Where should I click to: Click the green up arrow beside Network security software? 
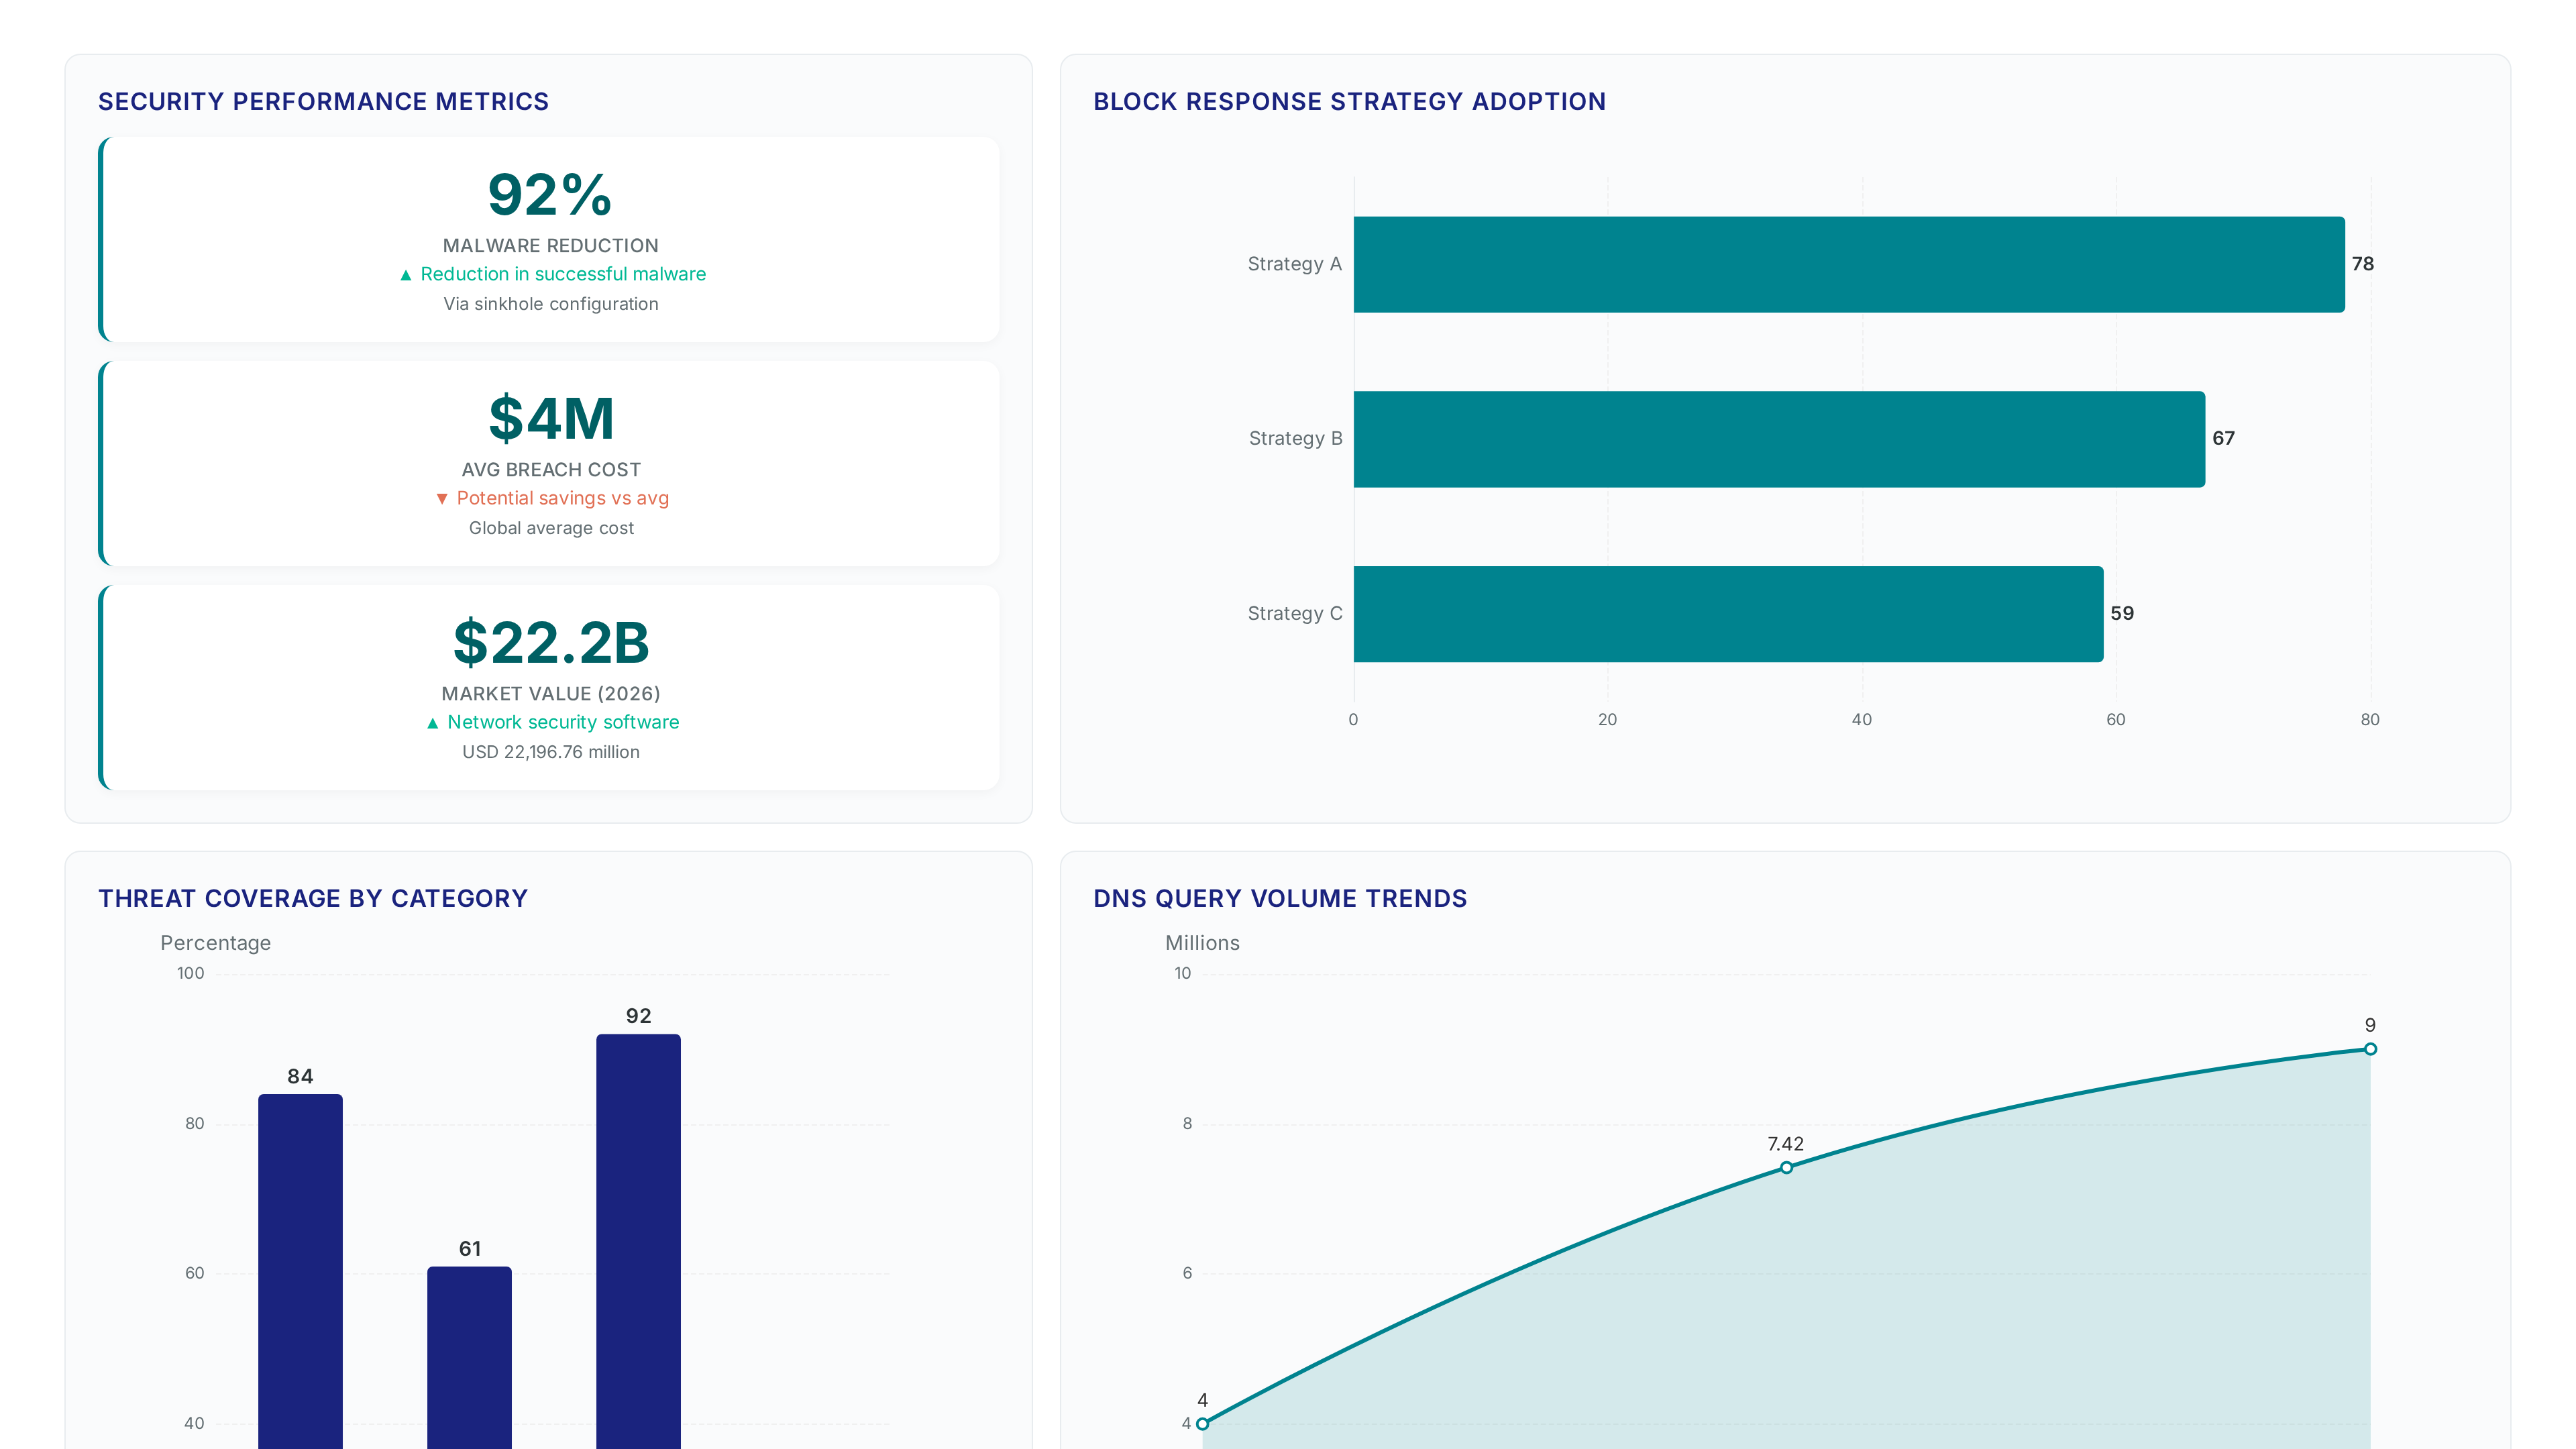click(x=433, y=723)
